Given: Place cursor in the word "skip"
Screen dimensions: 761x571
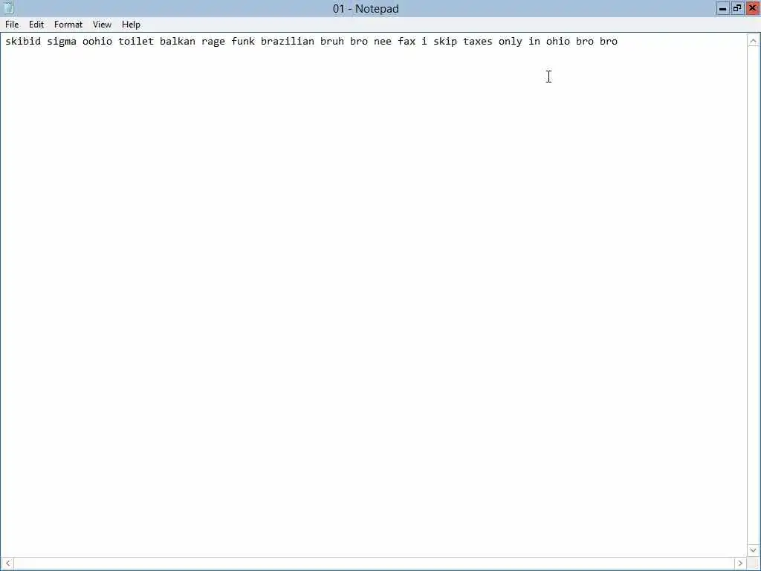Looking at the screenshot, I should pyautogui.click(x=445, y=42).
